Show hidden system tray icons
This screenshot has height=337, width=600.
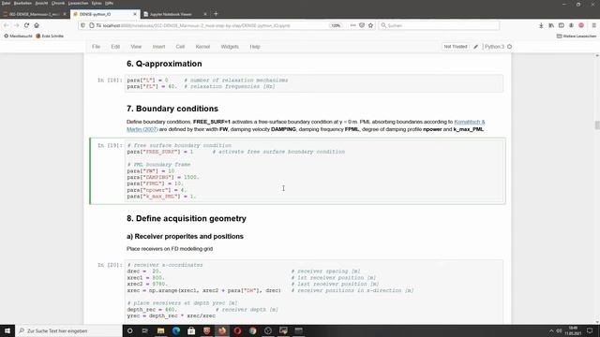tap(551, 330)
